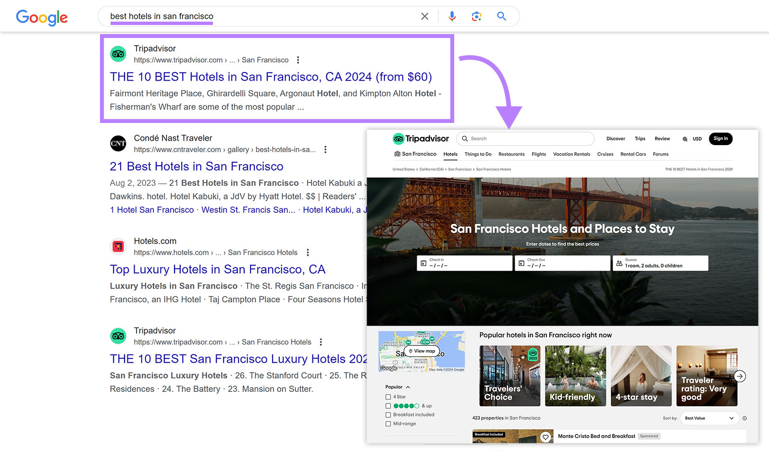769x451 pixels.
Task: Open the language selector globe icon on Tripadvisor
Action: pyautogui.click(x=684, y=139)
